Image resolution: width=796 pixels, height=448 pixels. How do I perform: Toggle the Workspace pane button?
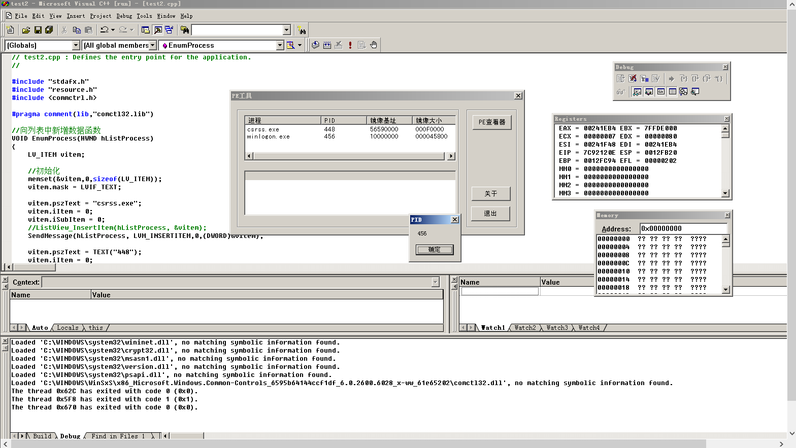coord(146,30)
